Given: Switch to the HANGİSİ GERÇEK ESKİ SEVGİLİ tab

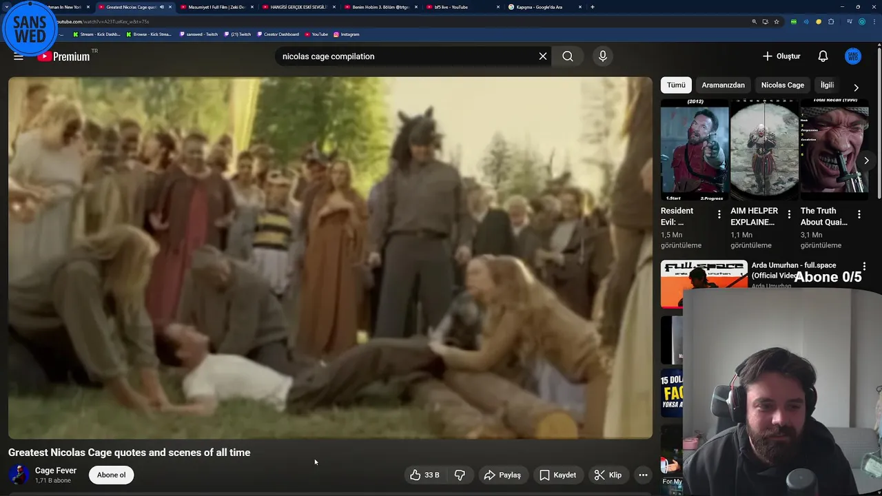Looking at the screenshot, I should pos(300,7).
